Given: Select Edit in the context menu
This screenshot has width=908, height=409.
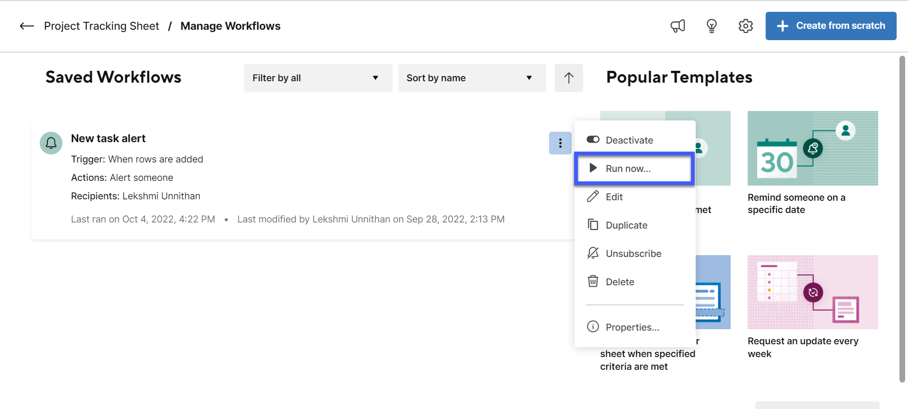Looking at the screenshot, I should point(614,197).
